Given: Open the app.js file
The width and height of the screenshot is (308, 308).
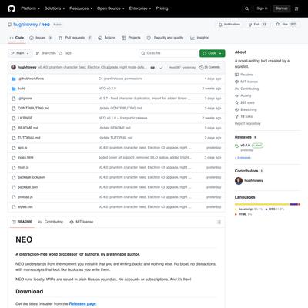Looking at the screenshot, I should [x=22, y=148].
